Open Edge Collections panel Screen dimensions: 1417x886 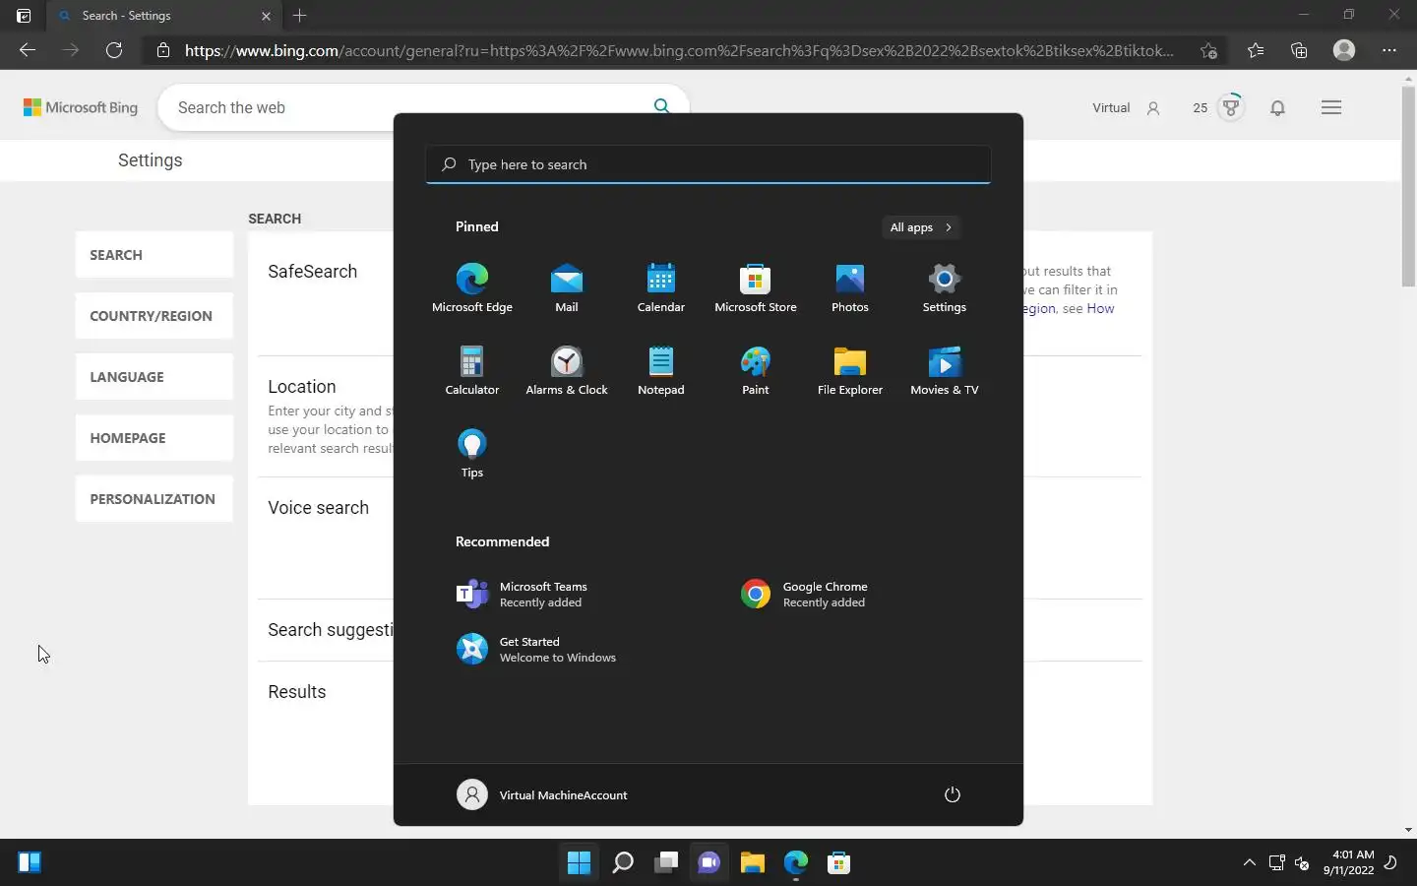tap(1299, 50)
